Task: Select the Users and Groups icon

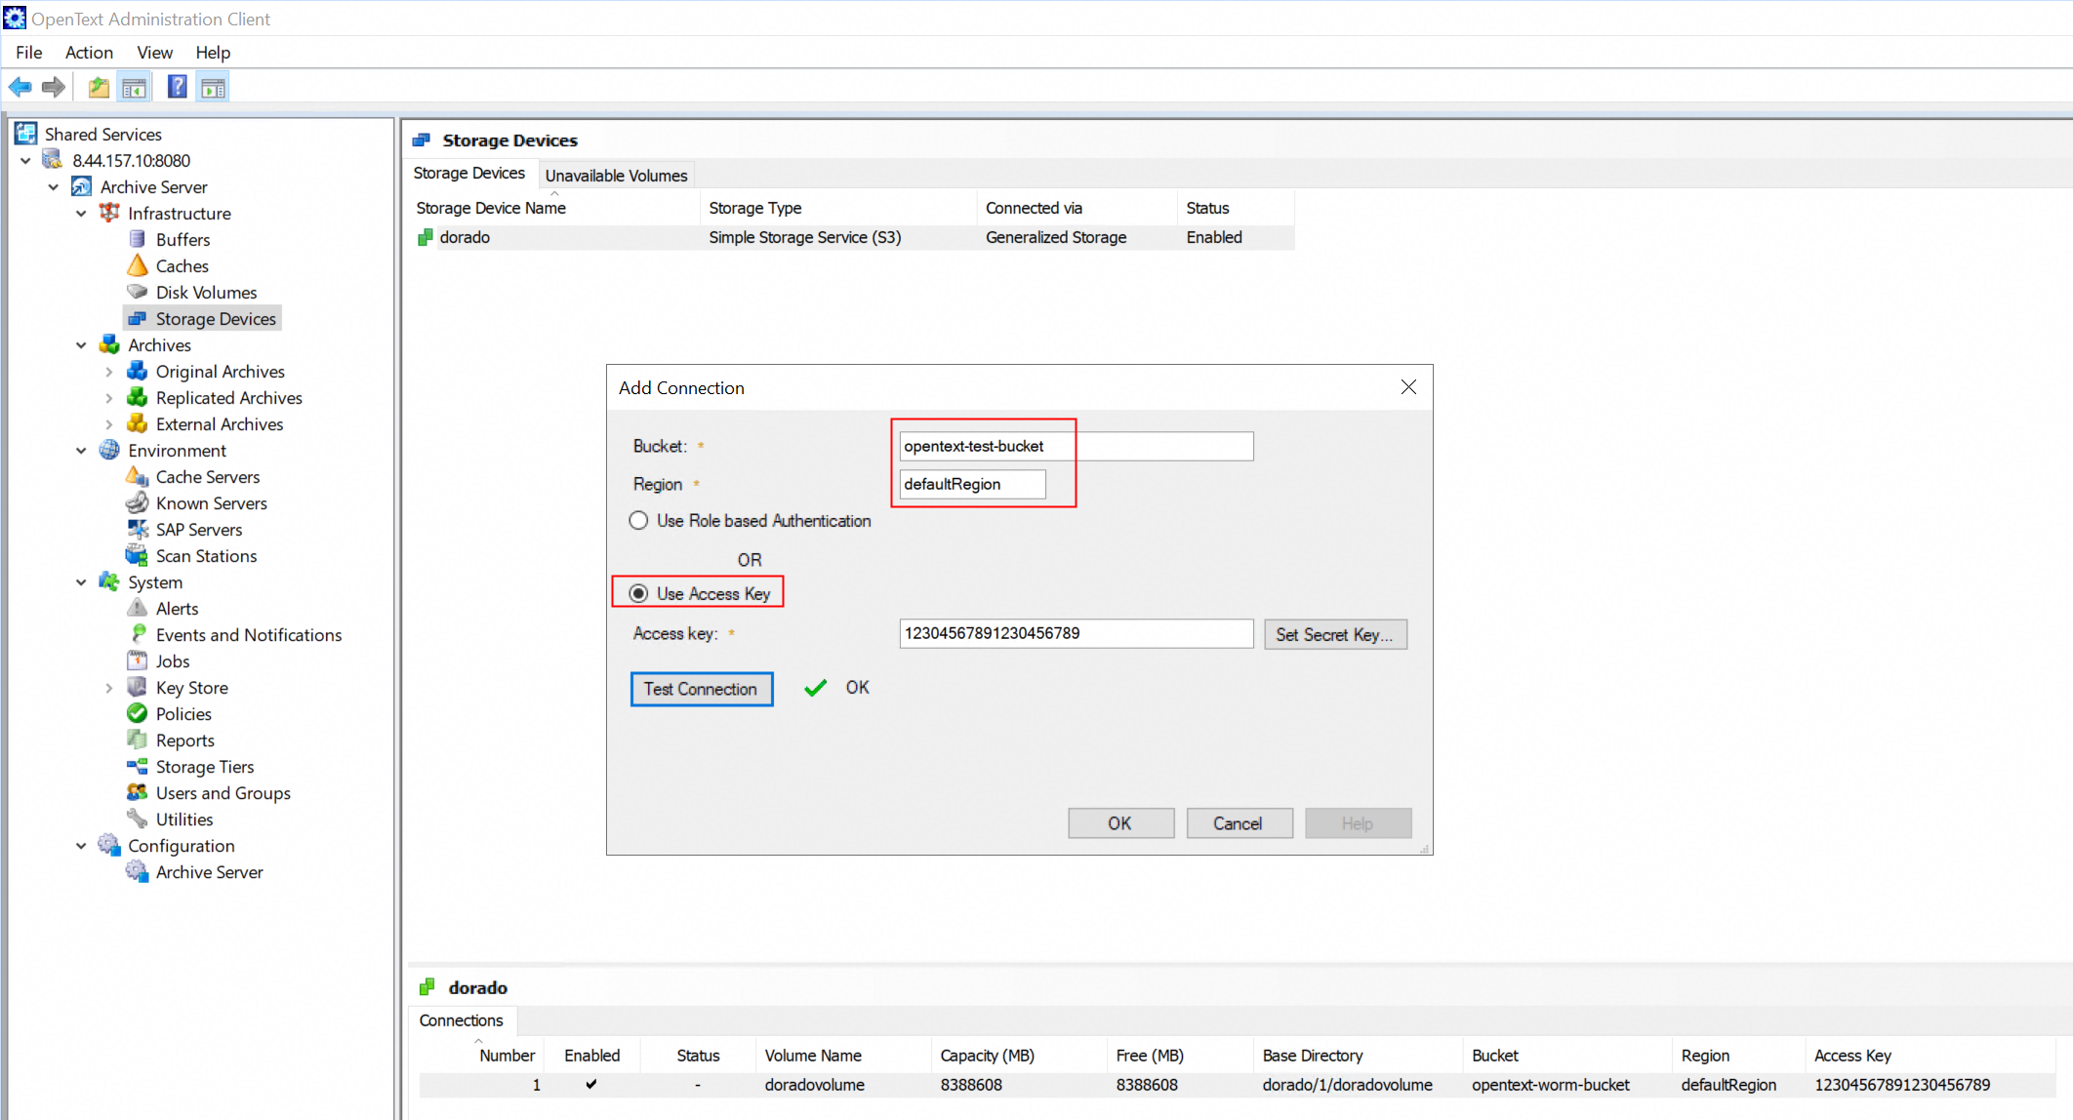Action: (x=138, y=792)
